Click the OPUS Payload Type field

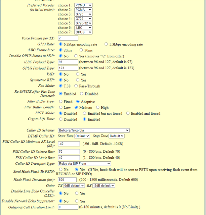[68, 68]
